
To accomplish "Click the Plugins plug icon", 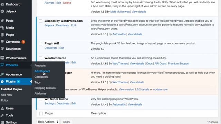I will 2,81.
